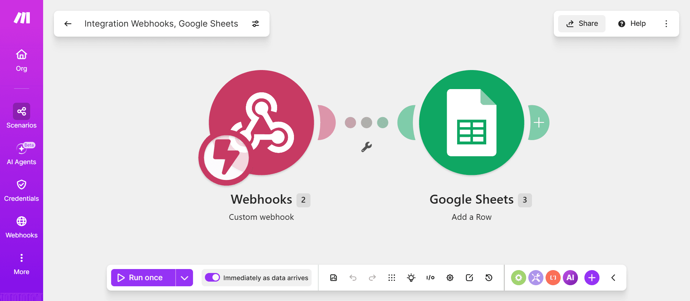Click the Webhooks module number badge 2

click(303, 200)
